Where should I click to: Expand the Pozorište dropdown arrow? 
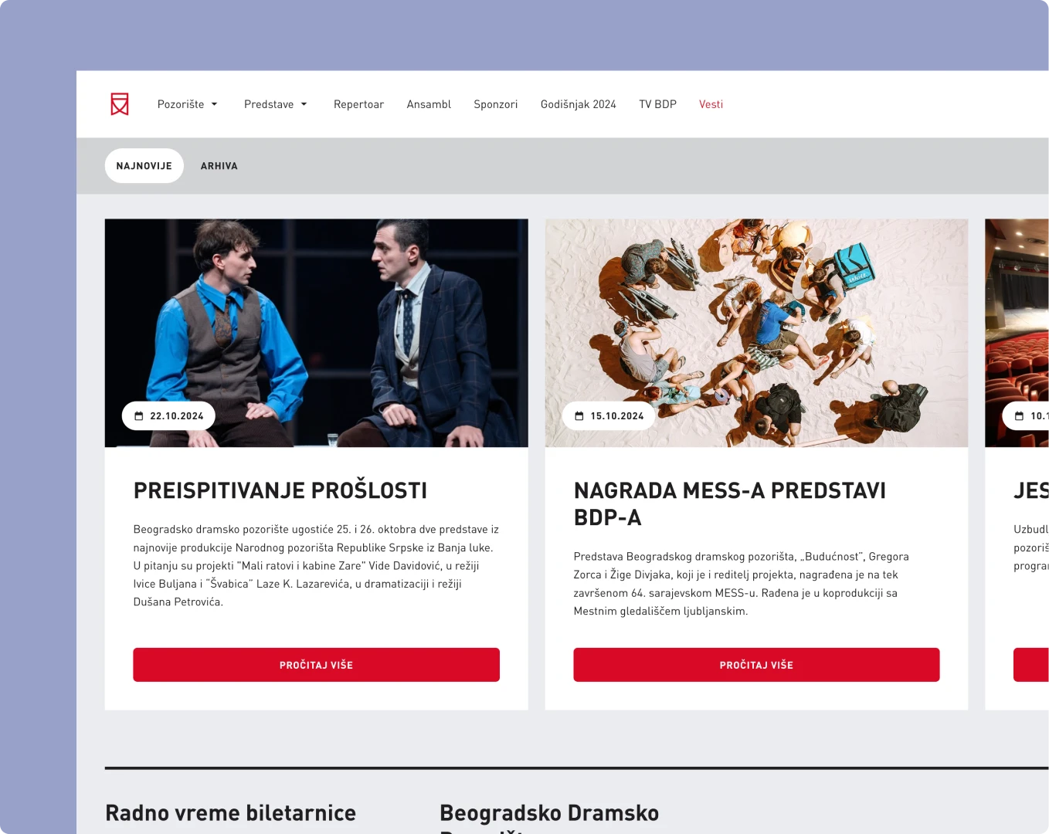(x=215, y=104)
